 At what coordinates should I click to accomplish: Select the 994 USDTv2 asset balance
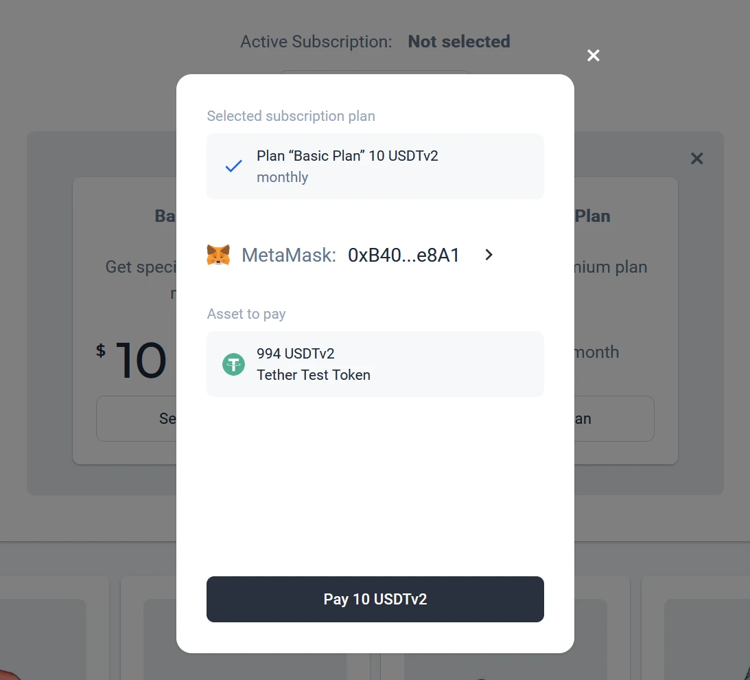pos(296,354)
